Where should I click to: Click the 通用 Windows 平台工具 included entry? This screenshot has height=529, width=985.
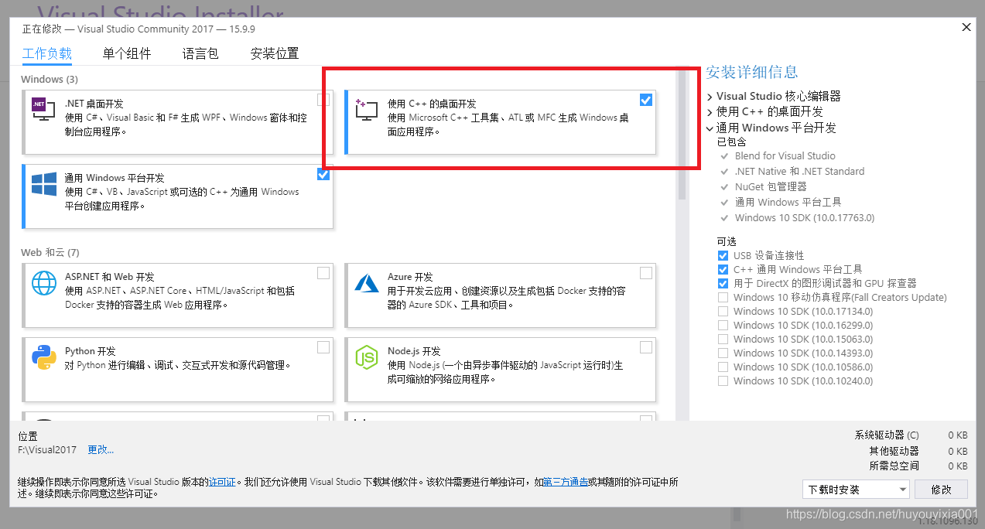pyautogui.click(x=788, y=202)
